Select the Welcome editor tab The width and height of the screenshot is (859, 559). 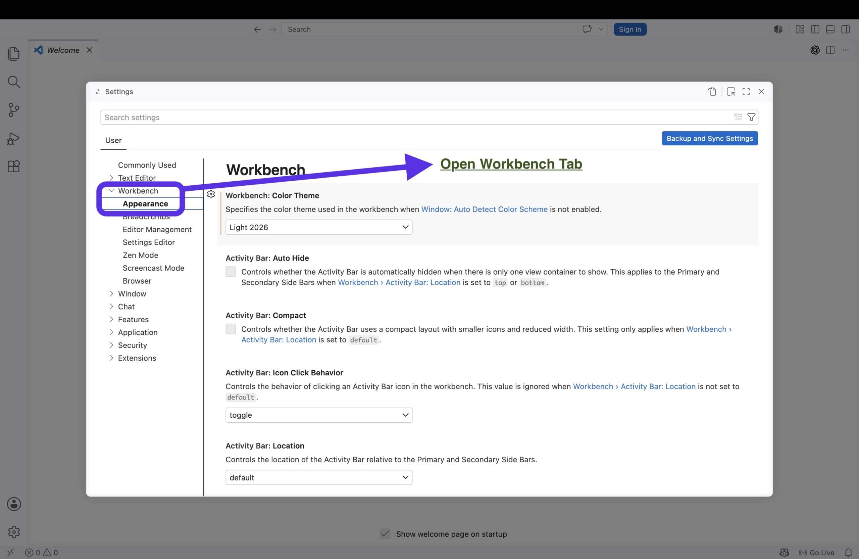[x=63, y=50]
